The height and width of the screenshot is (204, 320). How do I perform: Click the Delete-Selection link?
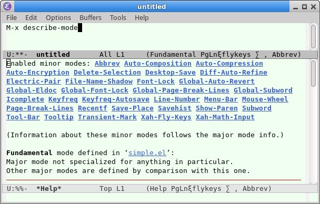[x=107, y=73]
